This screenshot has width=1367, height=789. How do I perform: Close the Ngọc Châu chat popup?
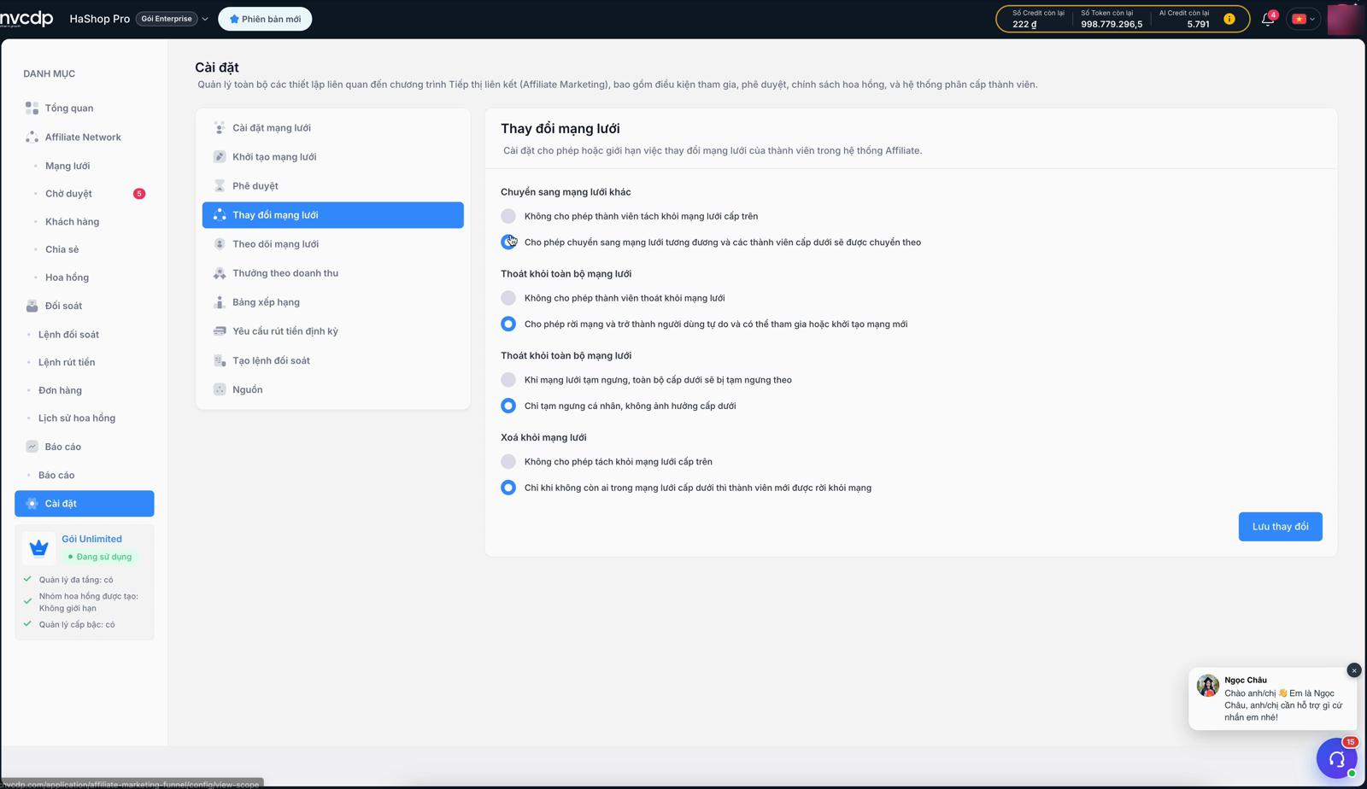1354,670
